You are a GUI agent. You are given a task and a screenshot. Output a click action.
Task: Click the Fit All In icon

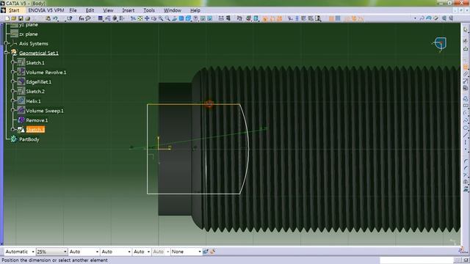point(140,18)
